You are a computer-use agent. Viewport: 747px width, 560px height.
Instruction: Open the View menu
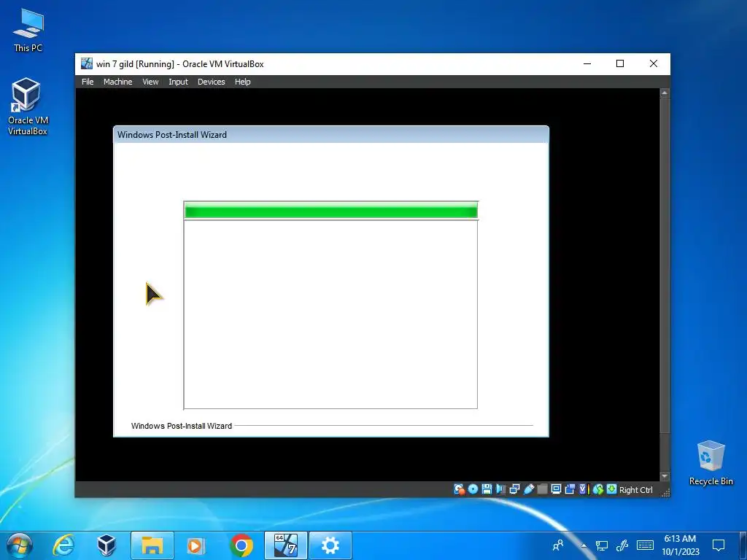(150, 82)
